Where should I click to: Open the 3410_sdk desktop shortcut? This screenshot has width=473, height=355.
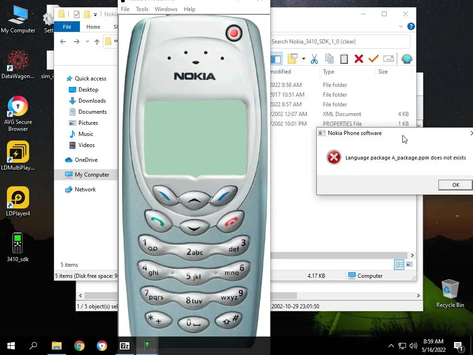18,248
